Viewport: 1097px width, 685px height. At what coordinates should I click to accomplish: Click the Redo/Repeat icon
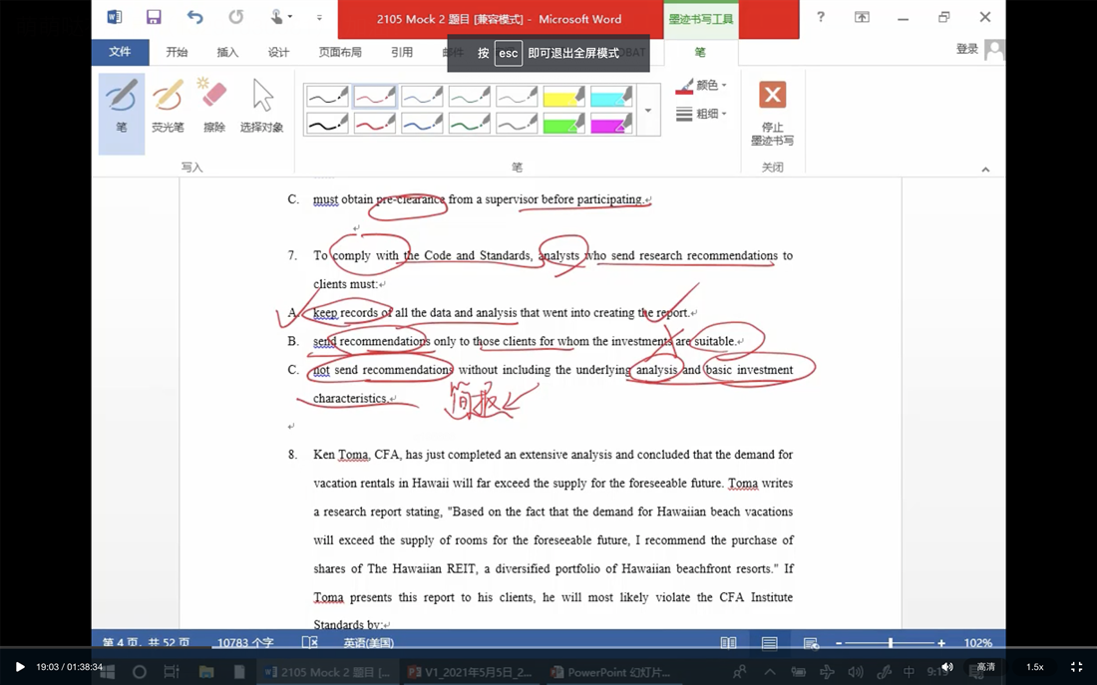pos(235,18)
